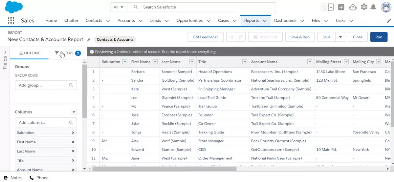Screen dimensions: 394x182
Task: Open the Dashboards tab
Action: point(285,20)
